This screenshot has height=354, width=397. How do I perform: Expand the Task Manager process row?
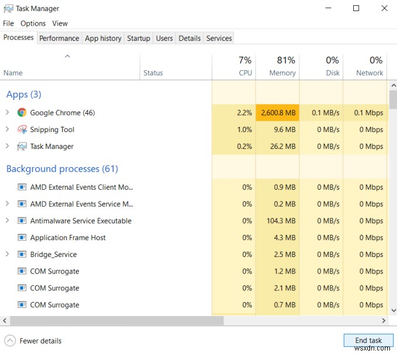[x=8, y=146]
